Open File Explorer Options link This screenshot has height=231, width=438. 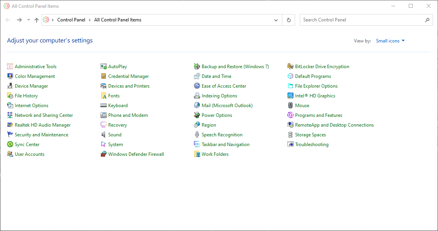[x=316, y=86]
